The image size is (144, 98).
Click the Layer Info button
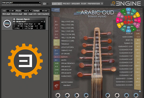click(x=32, y=14)
